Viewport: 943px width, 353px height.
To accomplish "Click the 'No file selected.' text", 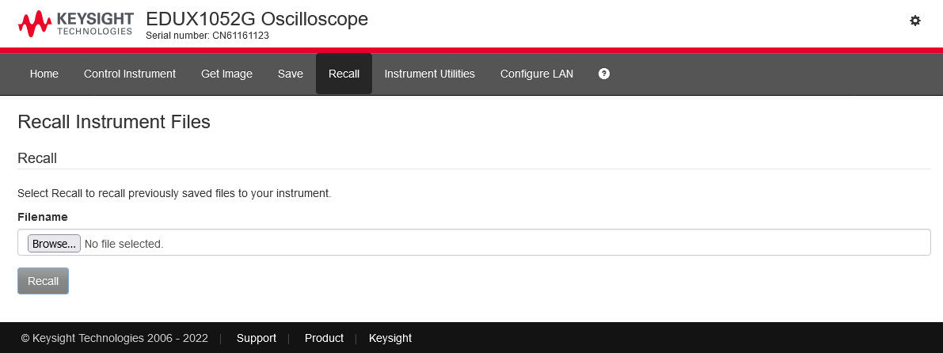I will coord(124,244).
